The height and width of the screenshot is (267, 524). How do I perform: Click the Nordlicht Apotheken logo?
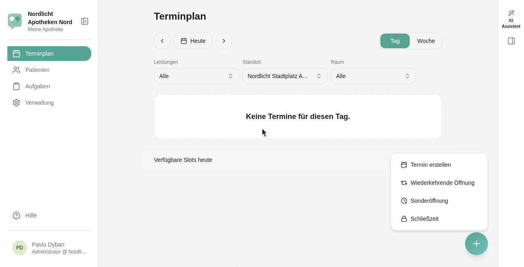[x=15, y=21]
